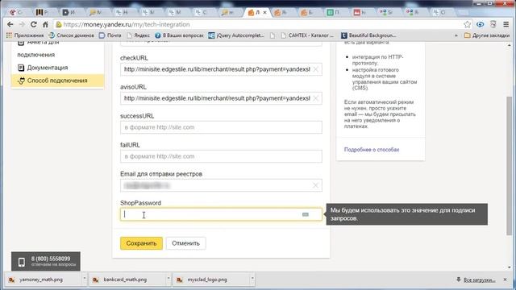
Task: Click the browser forward arrow
Action: click(x=22, y=25)
